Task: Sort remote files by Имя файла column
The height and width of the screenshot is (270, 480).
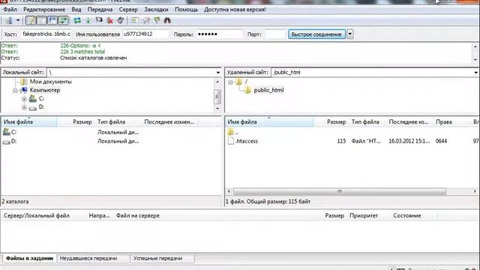Action: coord(269,121)
